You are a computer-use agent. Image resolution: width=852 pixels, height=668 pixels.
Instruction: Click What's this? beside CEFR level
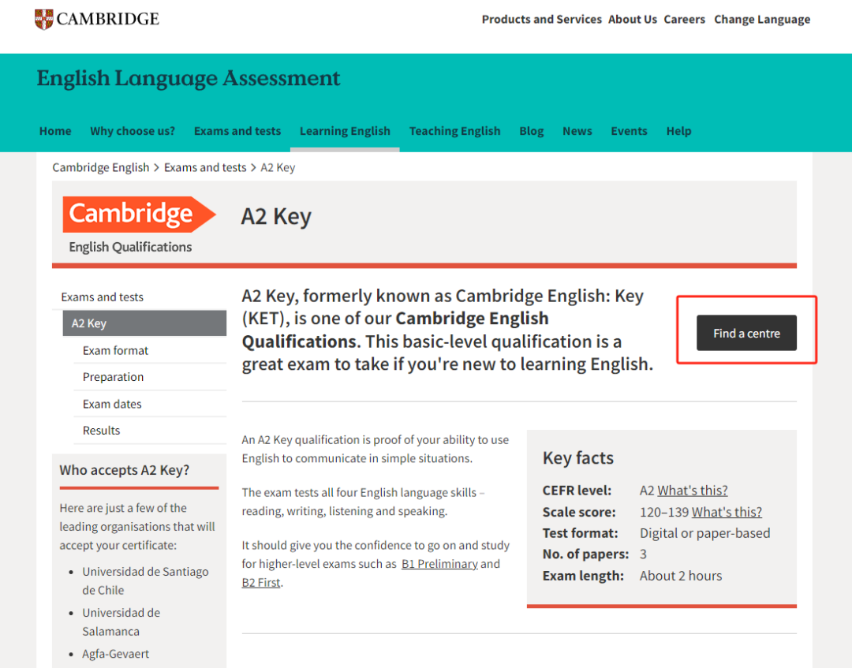692,491
